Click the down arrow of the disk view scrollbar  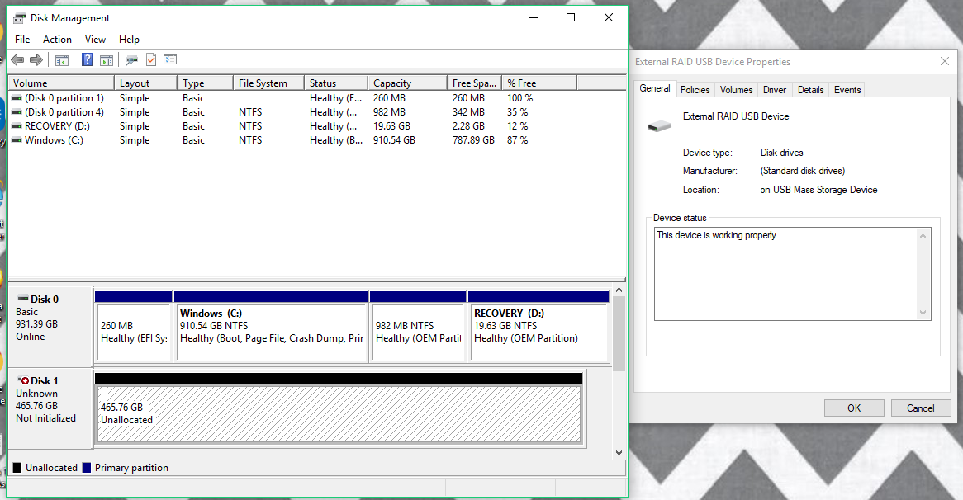(x=619, y=452)
